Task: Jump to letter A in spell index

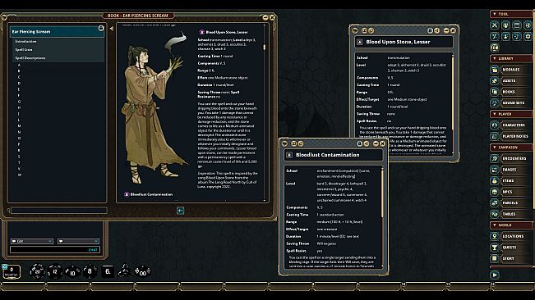Action: (19, 65)
